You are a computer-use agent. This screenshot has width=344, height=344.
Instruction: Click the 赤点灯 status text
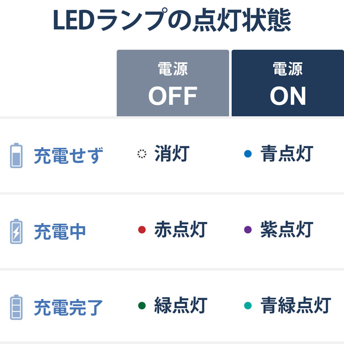[x=181, y=229]
